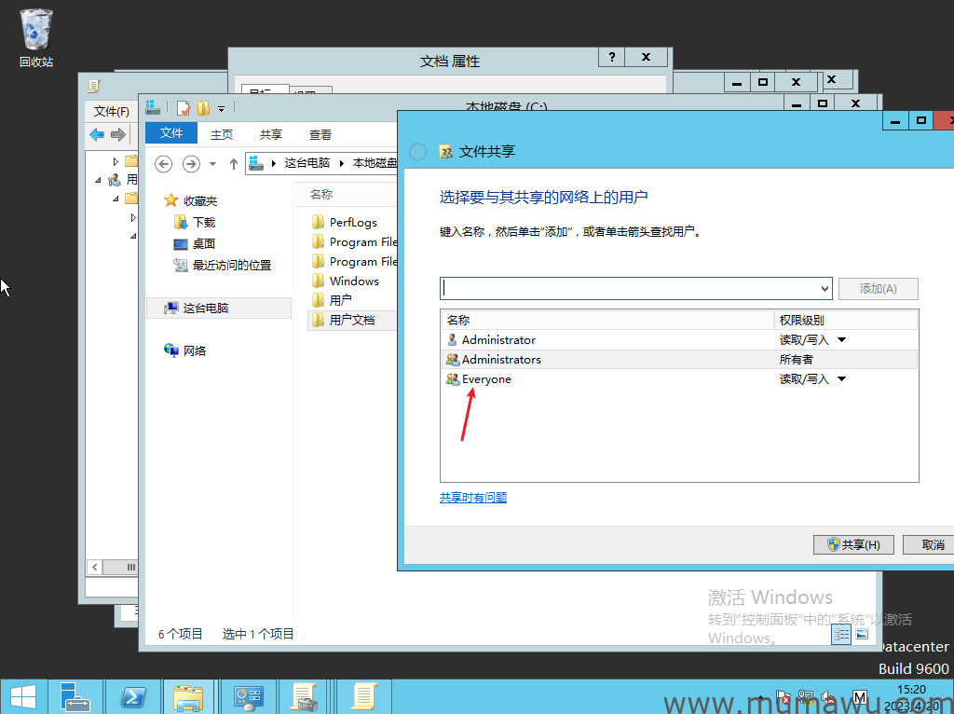
Task: Click the Explorer back arrow button
Action: (x=164, y=163)
